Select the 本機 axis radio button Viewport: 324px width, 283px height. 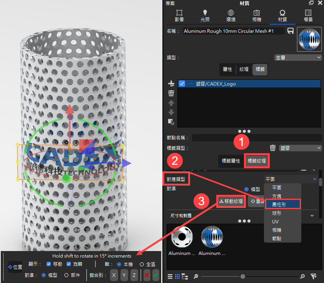(119, 265)
